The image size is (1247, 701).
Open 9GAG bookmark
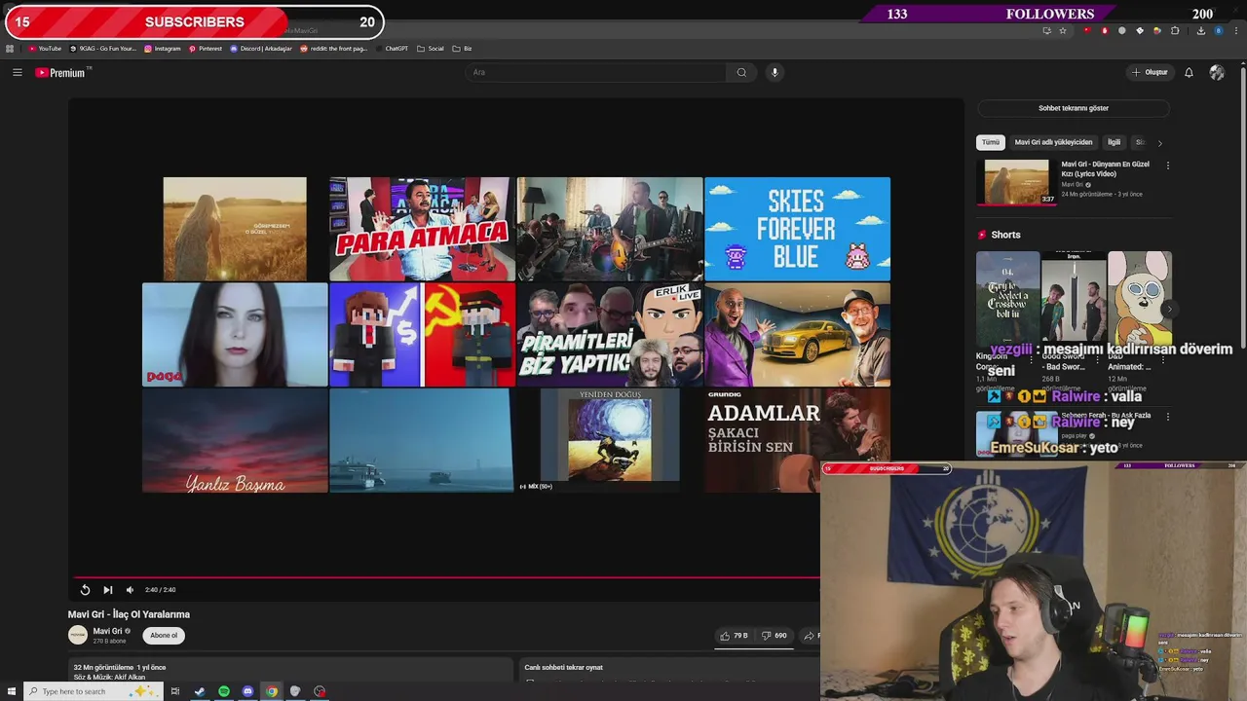pos(103,49)
